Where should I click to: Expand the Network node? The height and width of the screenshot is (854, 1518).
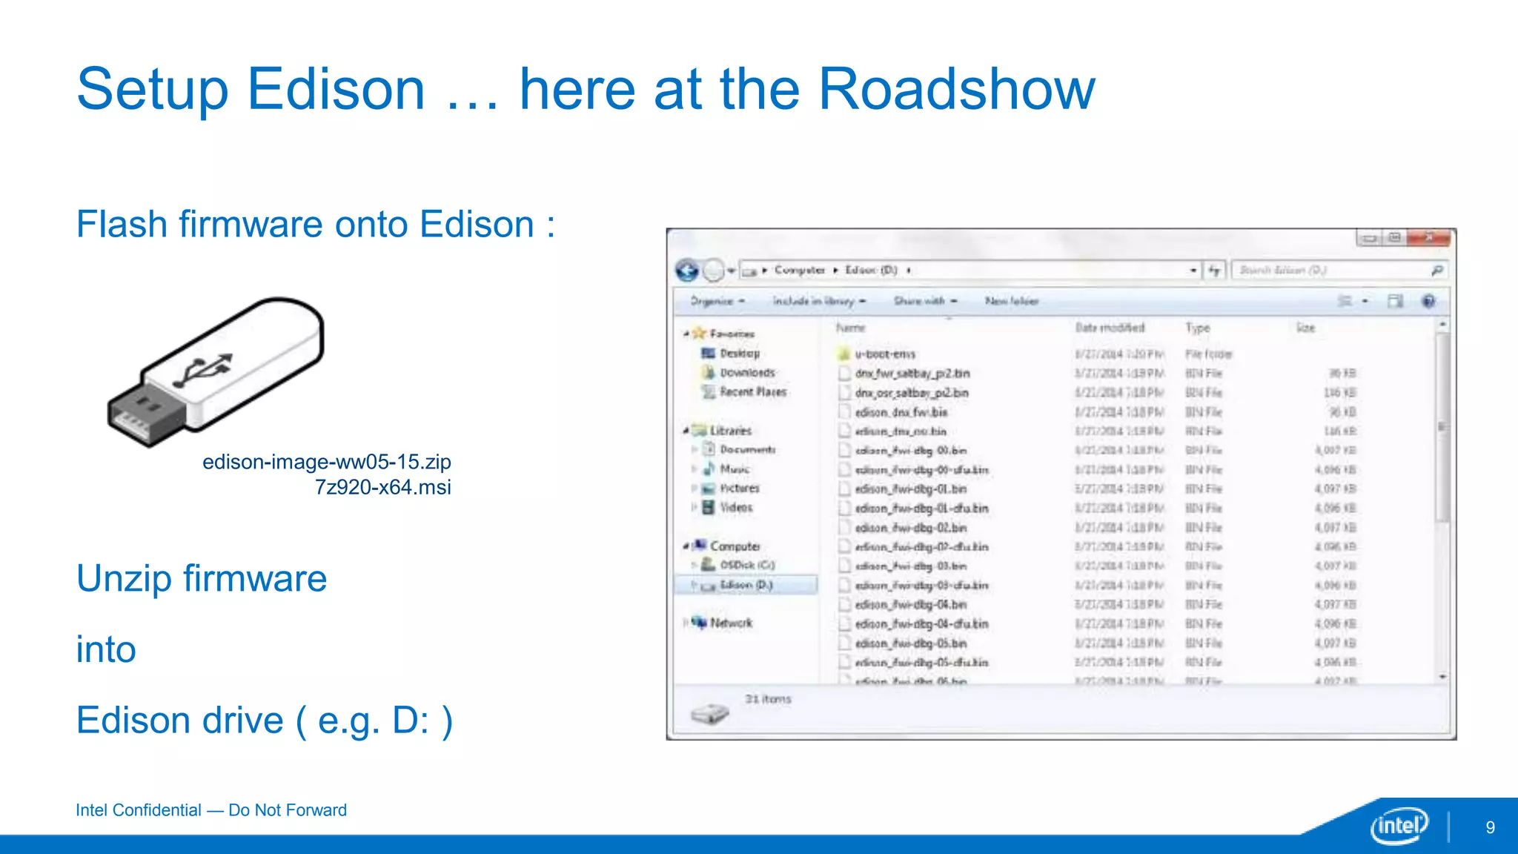(x=686, y=623)
